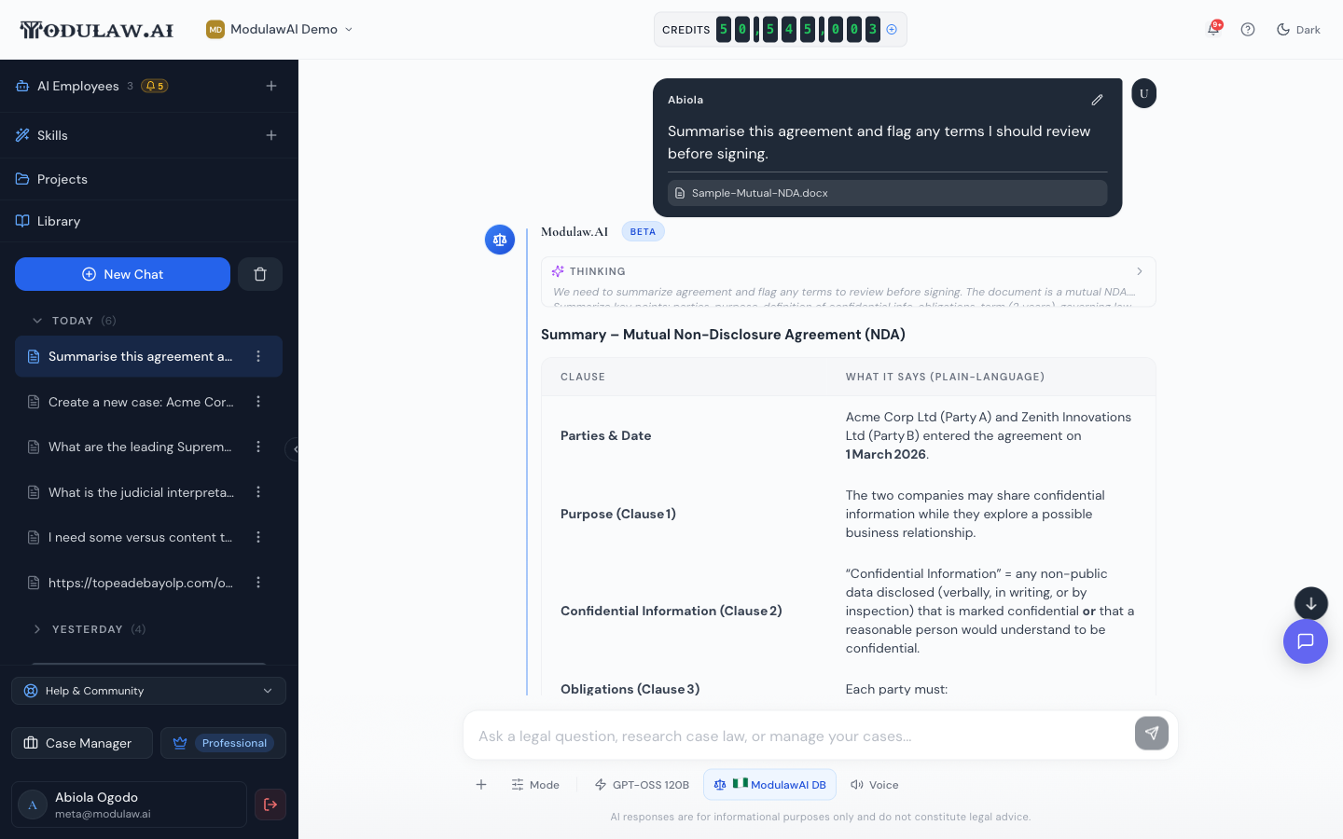Open options for 'Create a new case' chat
This screenshot has width=1343, height=839.
tap(258, 402)
